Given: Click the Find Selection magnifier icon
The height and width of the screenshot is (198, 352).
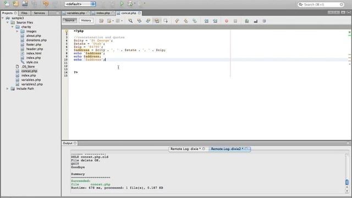Looking at the screenshot, I should [x=130, y=21].
